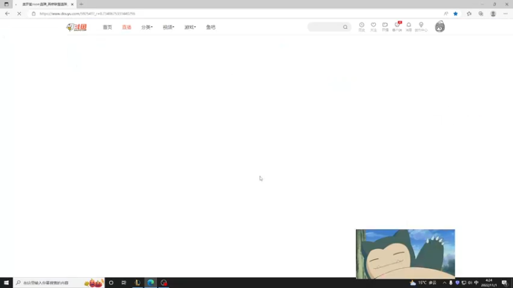Switch to the 直播 live tab

pyautogui.click(x=126, y=27)
